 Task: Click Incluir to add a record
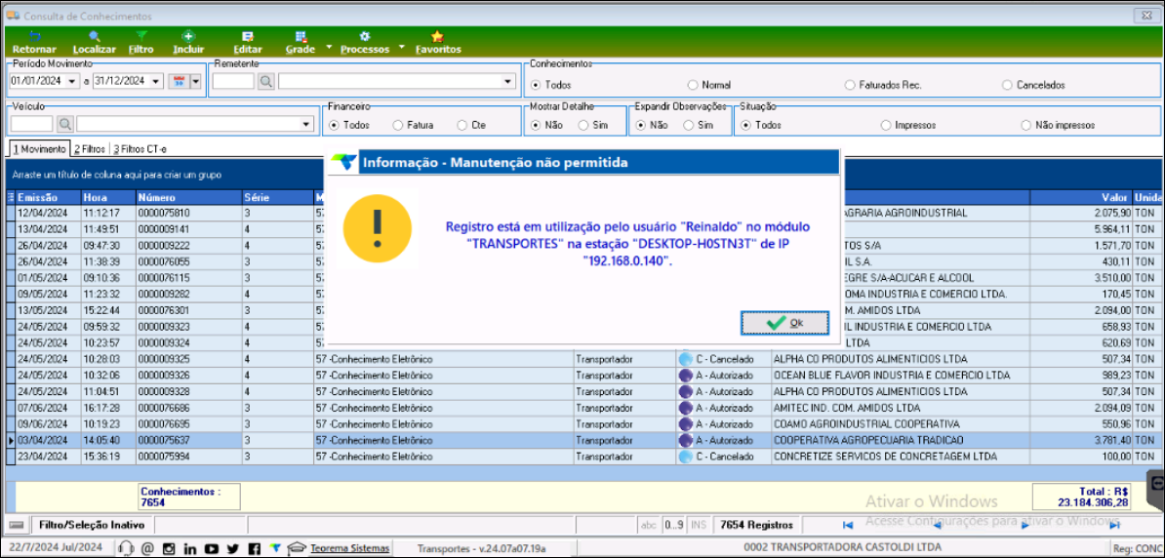click(188, 42)
